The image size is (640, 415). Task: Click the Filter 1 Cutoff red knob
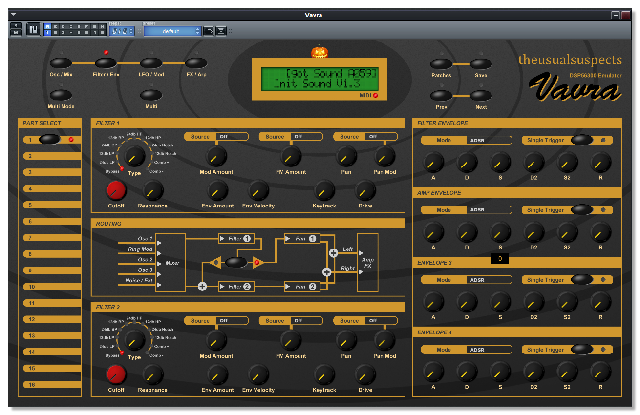(116, 191)
